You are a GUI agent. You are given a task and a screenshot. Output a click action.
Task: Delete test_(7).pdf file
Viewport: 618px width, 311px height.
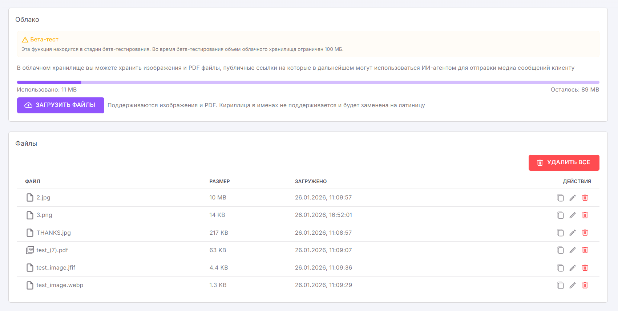[x=585, y=250]
